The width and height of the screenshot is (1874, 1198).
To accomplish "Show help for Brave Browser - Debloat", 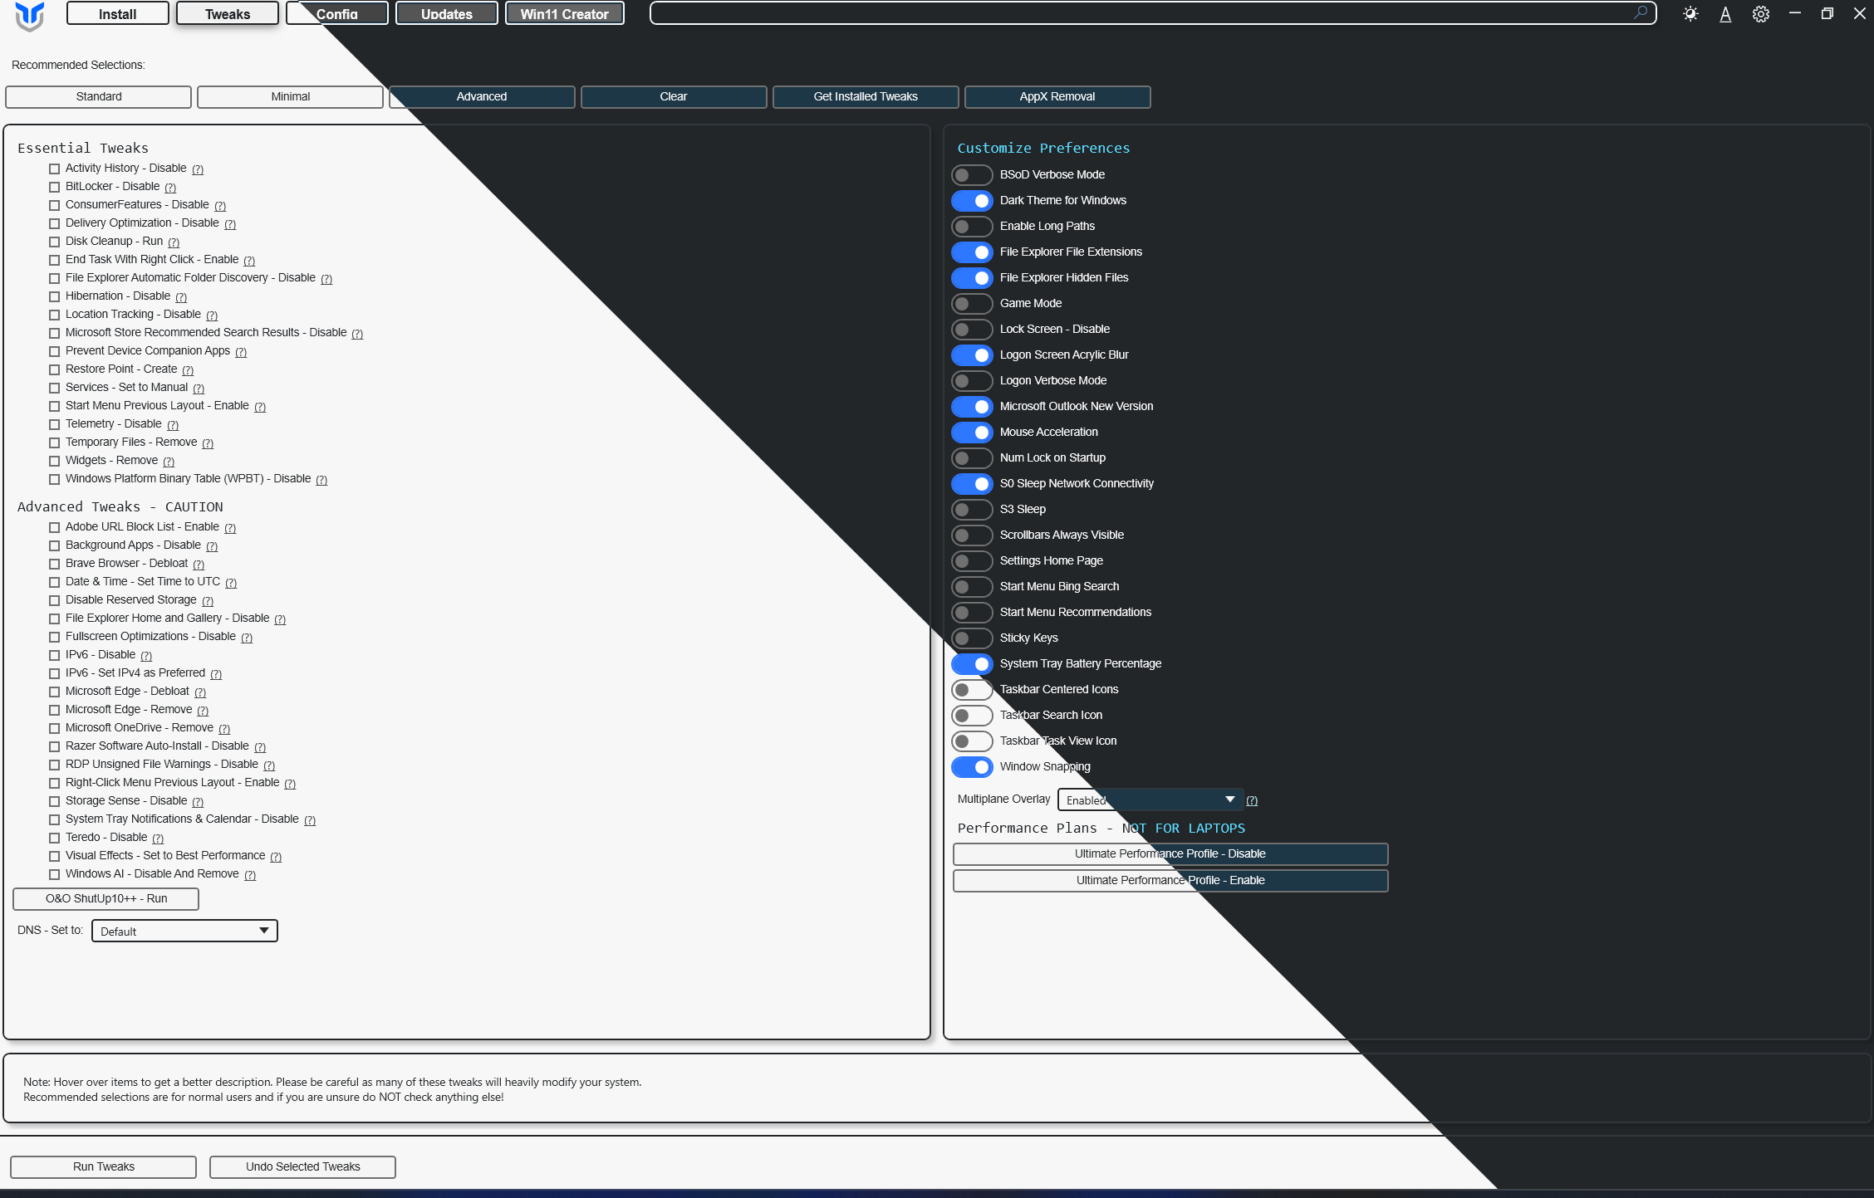I will (x=199, y=565).
